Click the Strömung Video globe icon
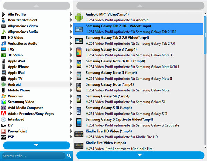The image size is (207, 161). click(3, 102)
